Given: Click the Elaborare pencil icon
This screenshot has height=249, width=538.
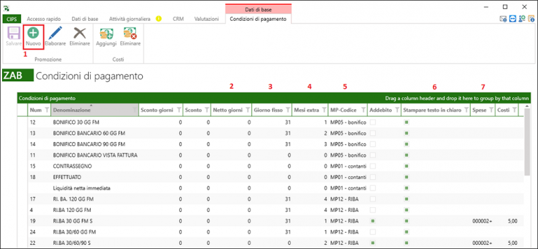Looking at the screenshot, I should pyautogui.click(x=55, y=33).
